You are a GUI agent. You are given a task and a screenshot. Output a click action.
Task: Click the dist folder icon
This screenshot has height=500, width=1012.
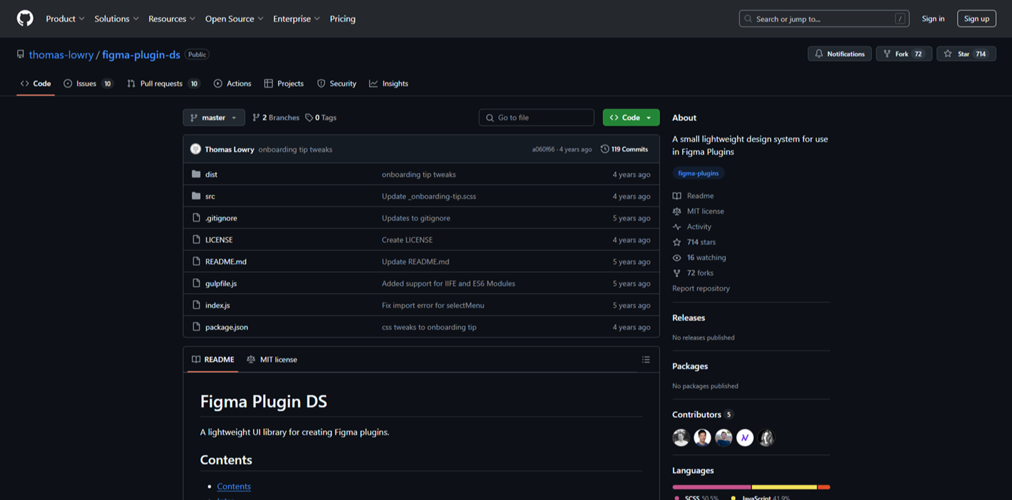pos(196,174)
